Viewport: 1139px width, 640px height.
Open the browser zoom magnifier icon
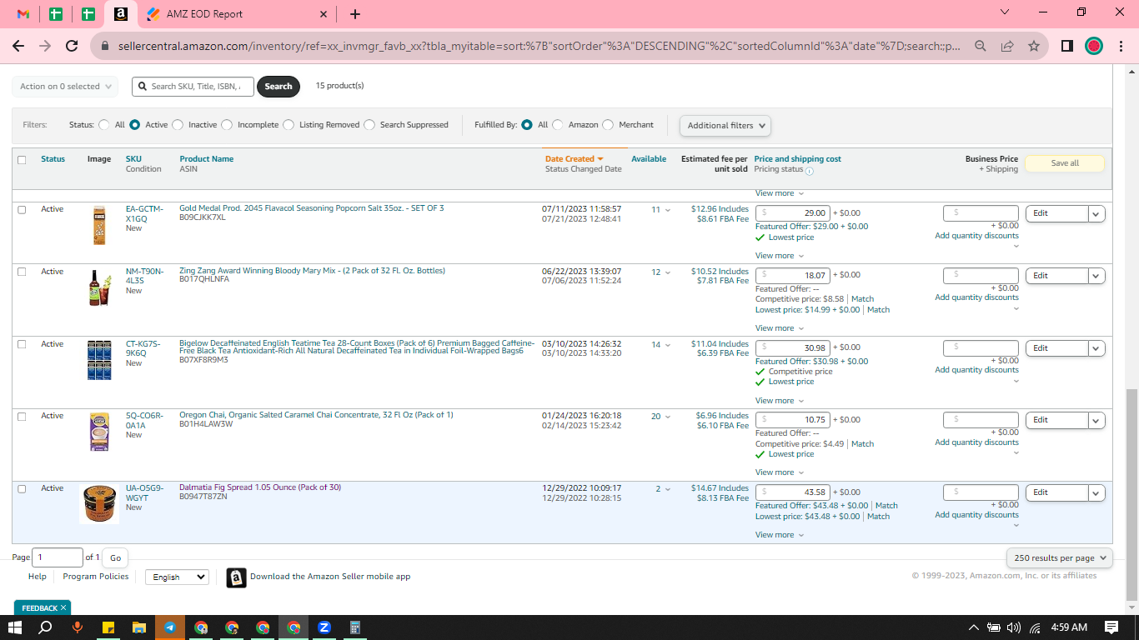(981, 47)
